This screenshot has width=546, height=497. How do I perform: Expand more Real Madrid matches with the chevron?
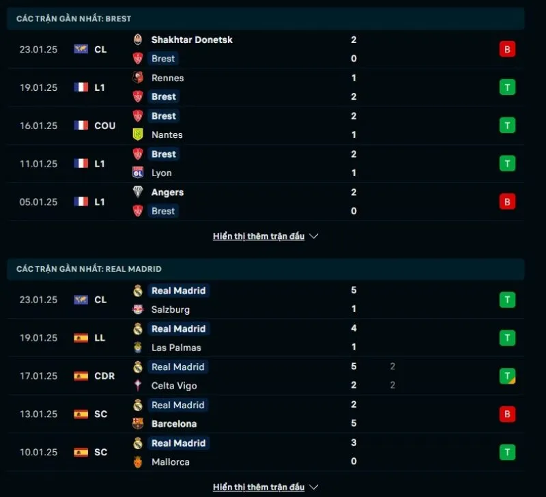[314, 487]
